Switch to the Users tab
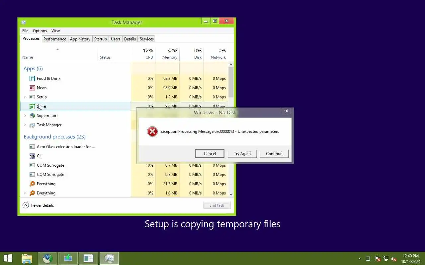Image resolution: width=425 pixels, height=265 pixels. pos(116,39)
